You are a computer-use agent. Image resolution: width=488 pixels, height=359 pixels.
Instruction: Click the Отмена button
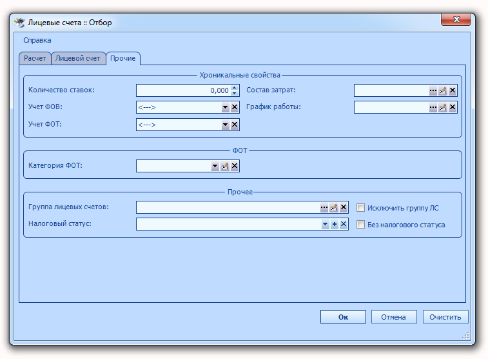coord(394,317)
